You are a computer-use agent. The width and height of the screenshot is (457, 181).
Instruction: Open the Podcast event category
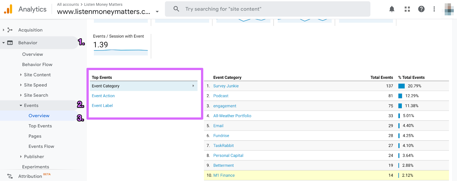click(x=221, y=96)
